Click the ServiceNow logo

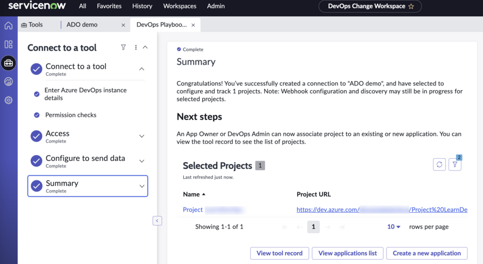pyautogui.click(x=37, y=6)
